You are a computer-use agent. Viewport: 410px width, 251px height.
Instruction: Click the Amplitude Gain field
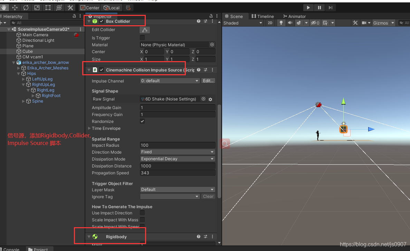[x=178, y=107]
